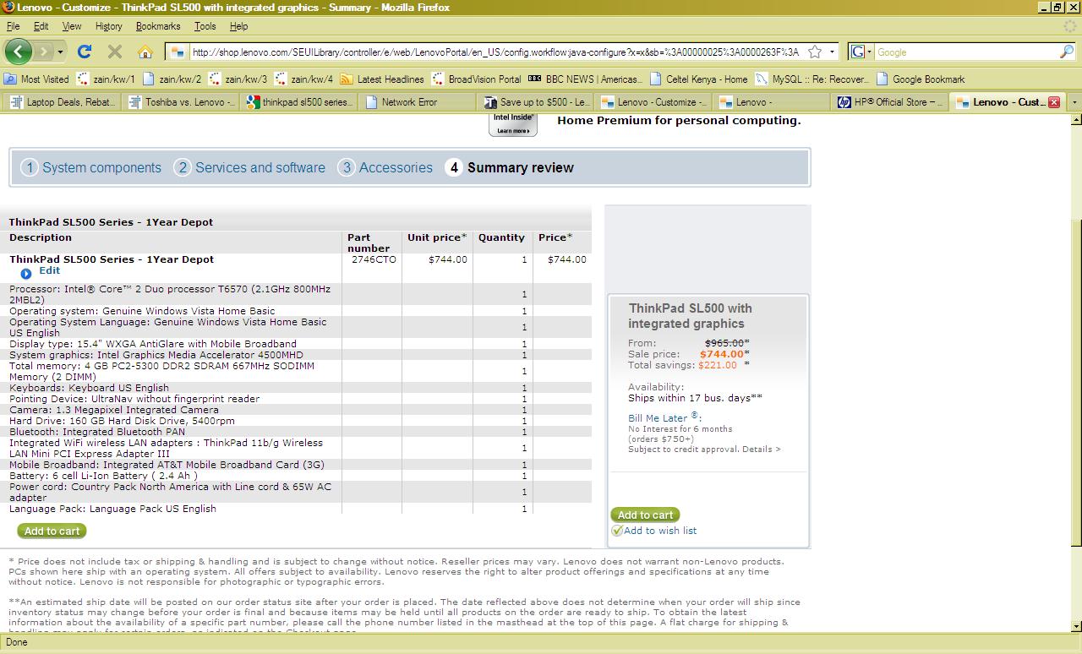Image resolution: width=1082 pixels, height=654 pixels.
Task: Open the back/forward history dropdown arrow
Action: [60, 52]
